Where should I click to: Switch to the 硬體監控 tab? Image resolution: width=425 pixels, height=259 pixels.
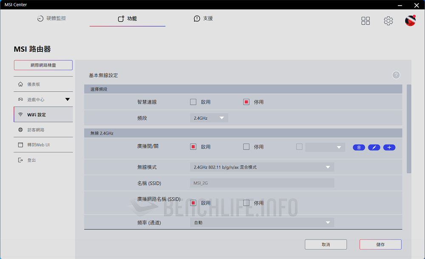click(52, 18)
